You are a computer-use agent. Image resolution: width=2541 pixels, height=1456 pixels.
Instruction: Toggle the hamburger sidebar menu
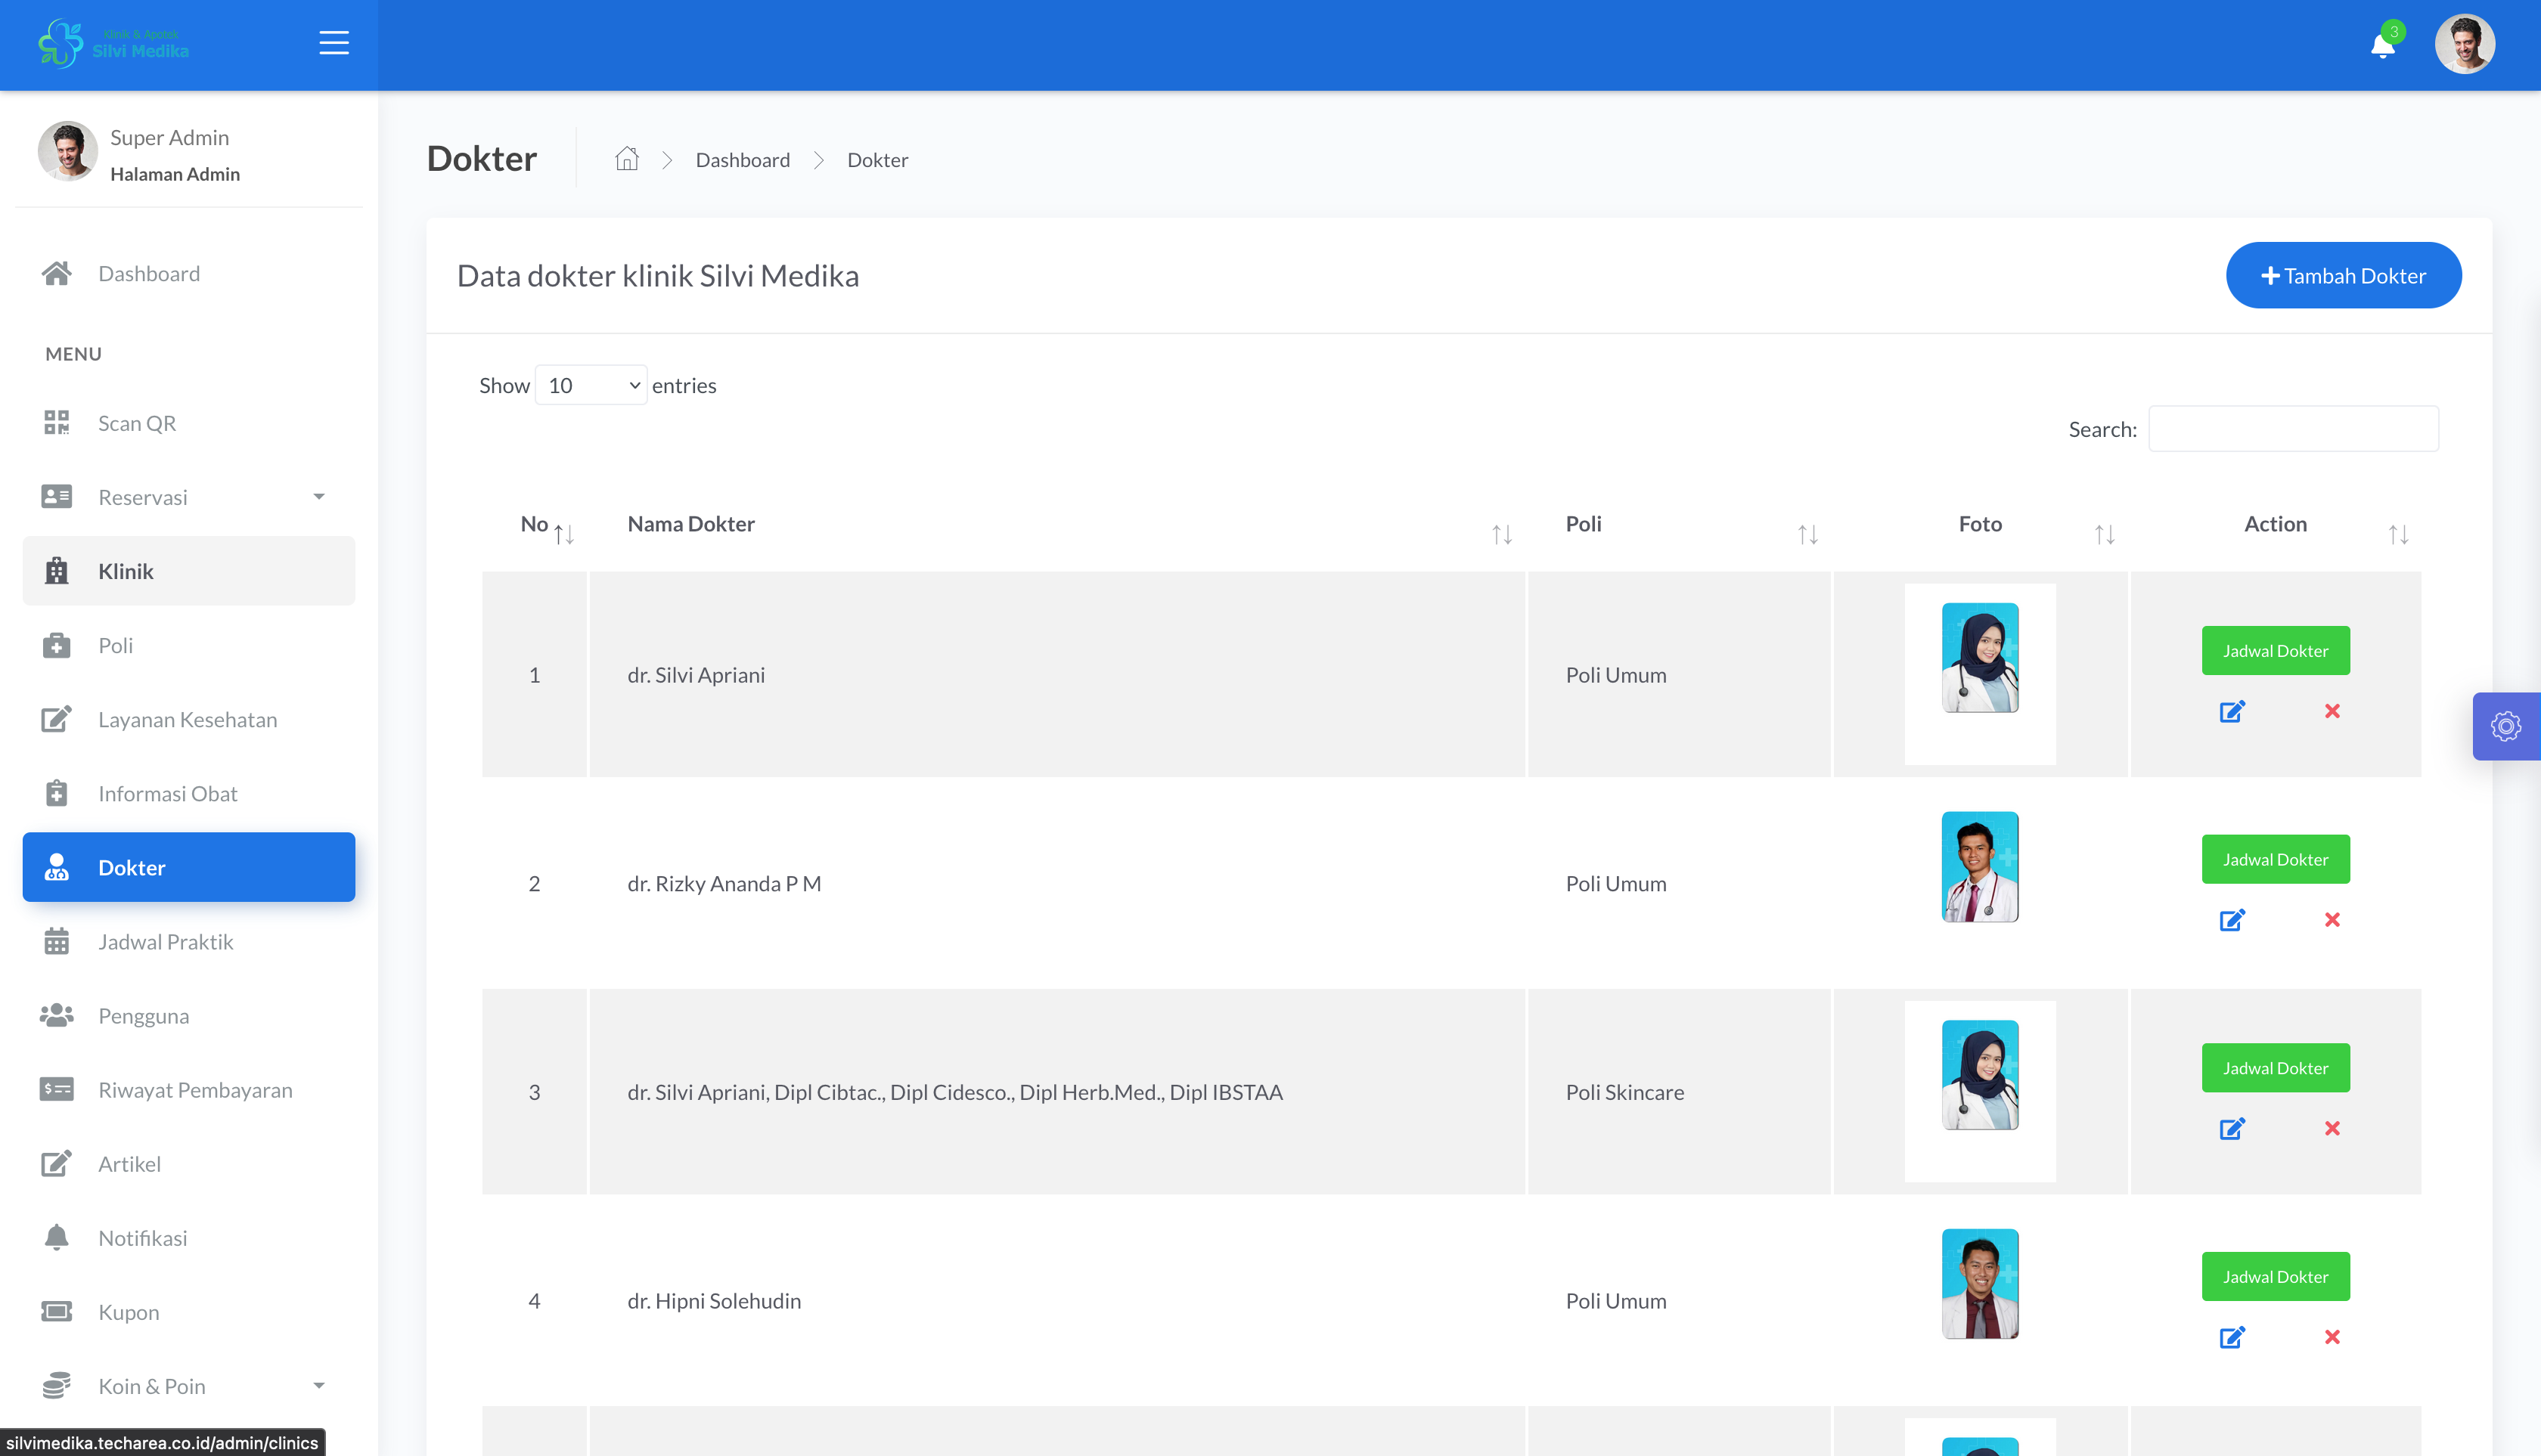tap(334, 43)
